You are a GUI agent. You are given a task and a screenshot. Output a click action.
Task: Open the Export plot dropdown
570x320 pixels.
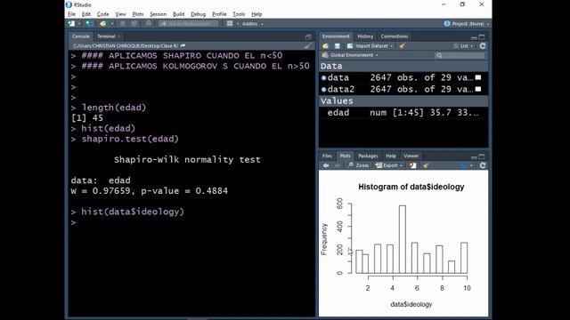(x=389, y=165)
